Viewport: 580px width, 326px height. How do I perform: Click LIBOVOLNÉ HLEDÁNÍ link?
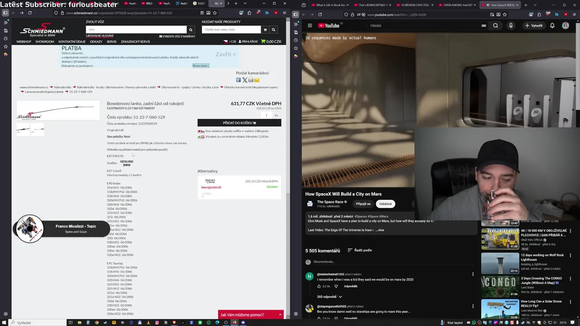[100, 36]
